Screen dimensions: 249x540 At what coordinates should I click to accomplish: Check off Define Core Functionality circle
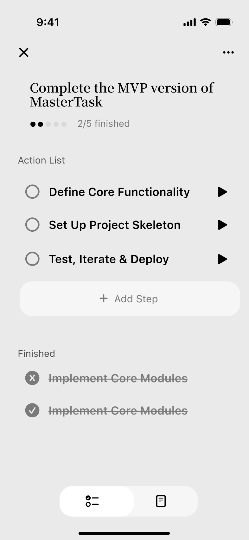pos(32,192)
